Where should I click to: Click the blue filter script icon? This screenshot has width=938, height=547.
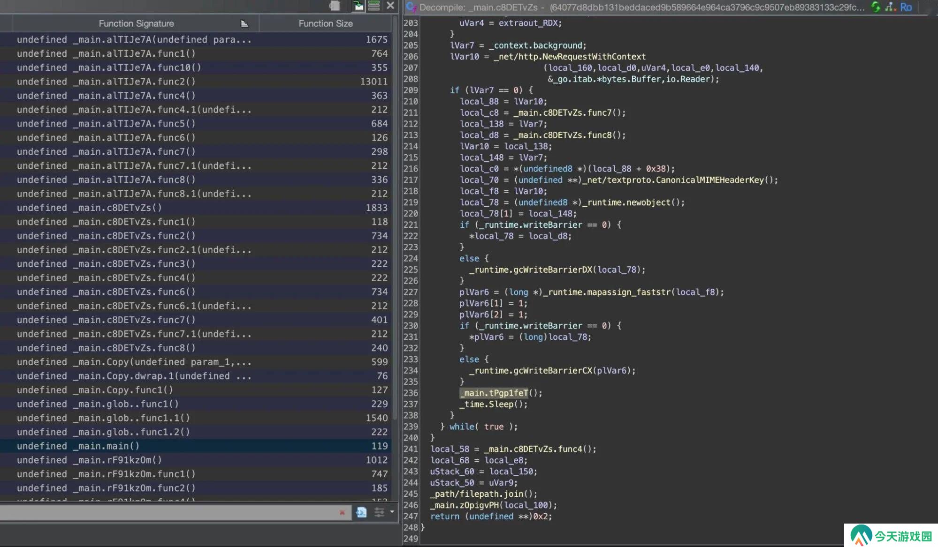click(361, 512)
